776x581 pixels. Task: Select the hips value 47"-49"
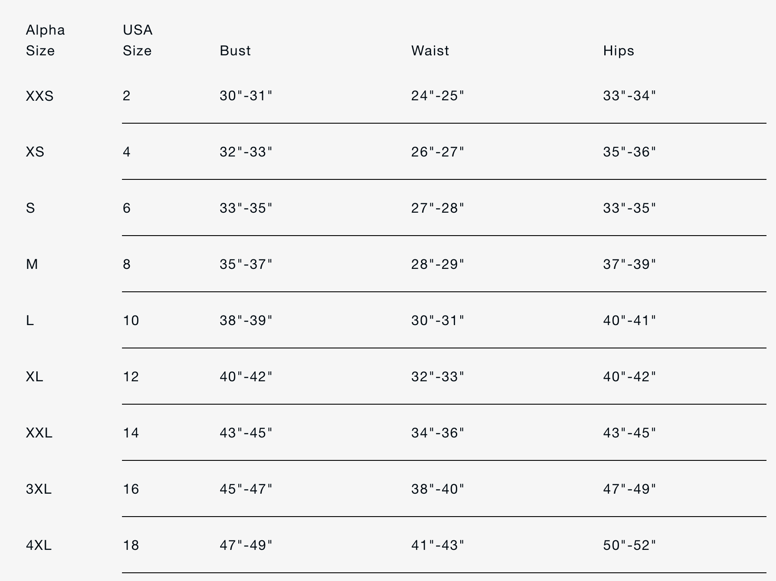pyautogui.click(x=630, y=489)
